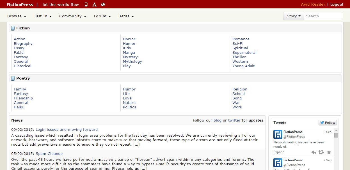
Task: Expand the Story search type dropdown
Action: [293, 16]
